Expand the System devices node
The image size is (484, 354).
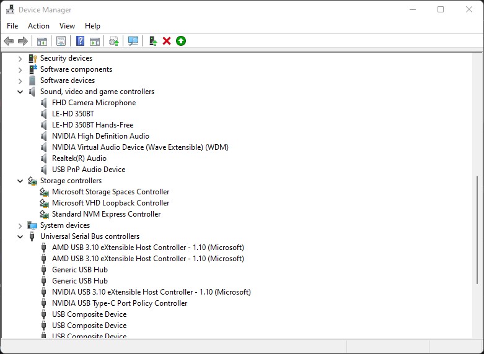20,225
